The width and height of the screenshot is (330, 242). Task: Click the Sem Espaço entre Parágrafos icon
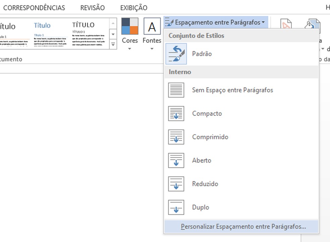[176, 90]
